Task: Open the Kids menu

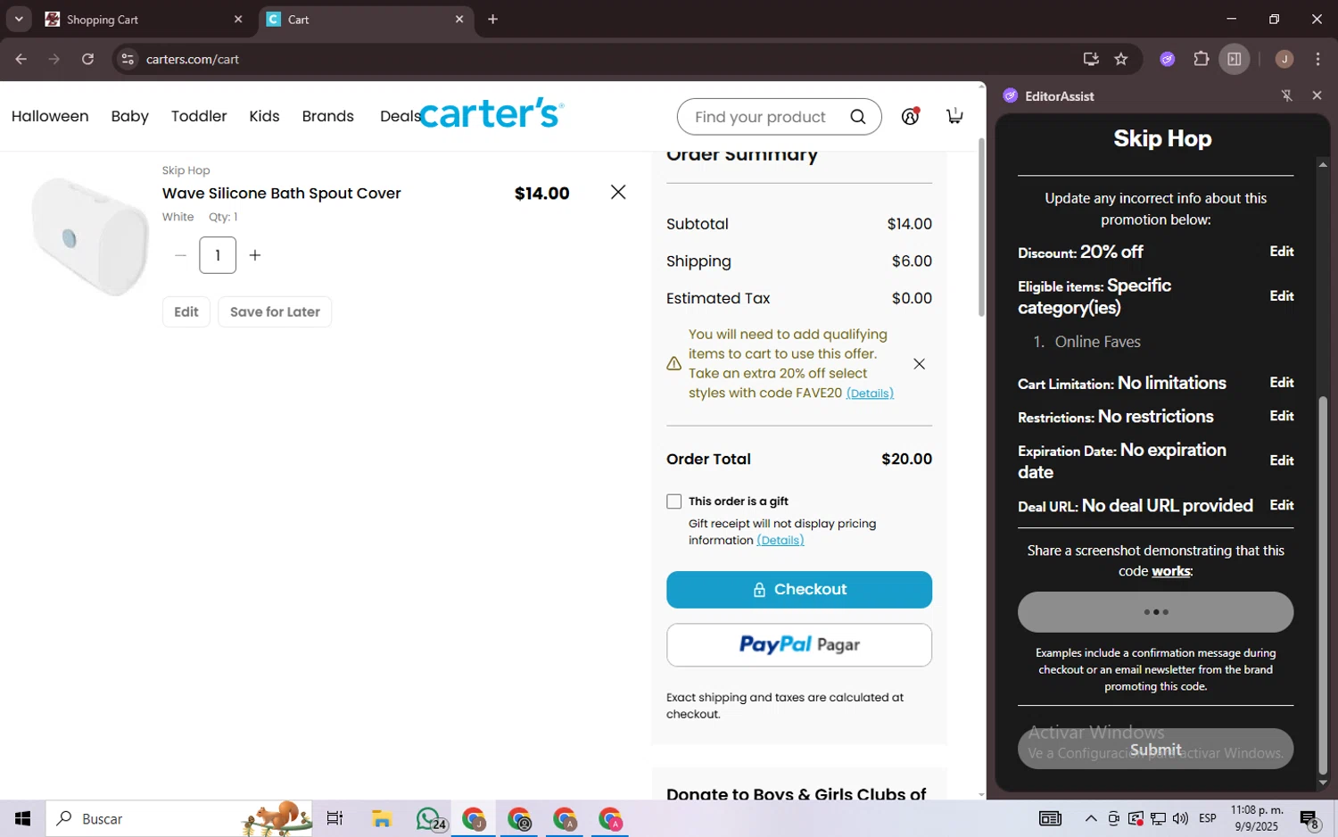Action: [264, 116]
